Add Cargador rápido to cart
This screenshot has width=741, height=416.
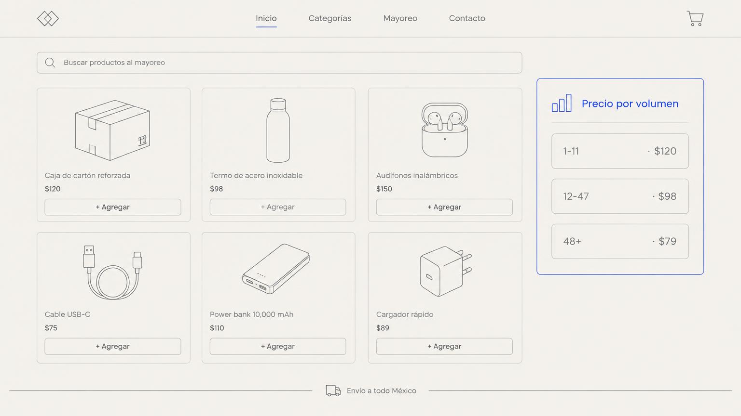(444, 346)
